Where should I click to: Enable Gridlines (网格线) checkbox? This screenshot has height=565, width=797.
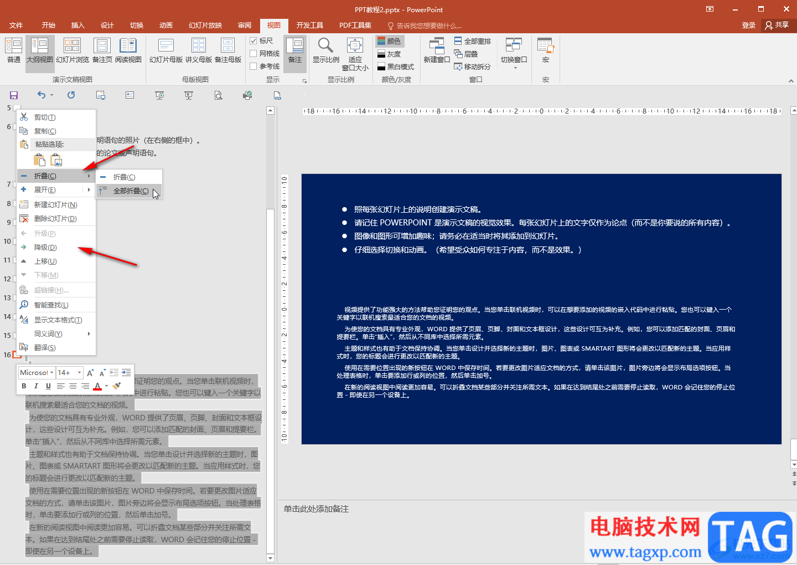click(x=253, y=54)
